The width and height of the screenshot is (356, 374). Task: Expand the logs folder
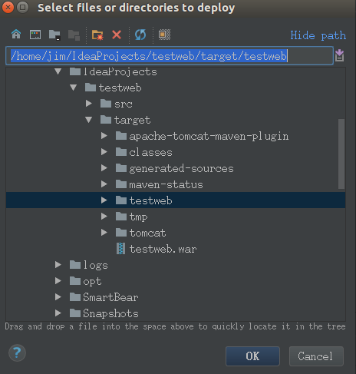point(58,265)
